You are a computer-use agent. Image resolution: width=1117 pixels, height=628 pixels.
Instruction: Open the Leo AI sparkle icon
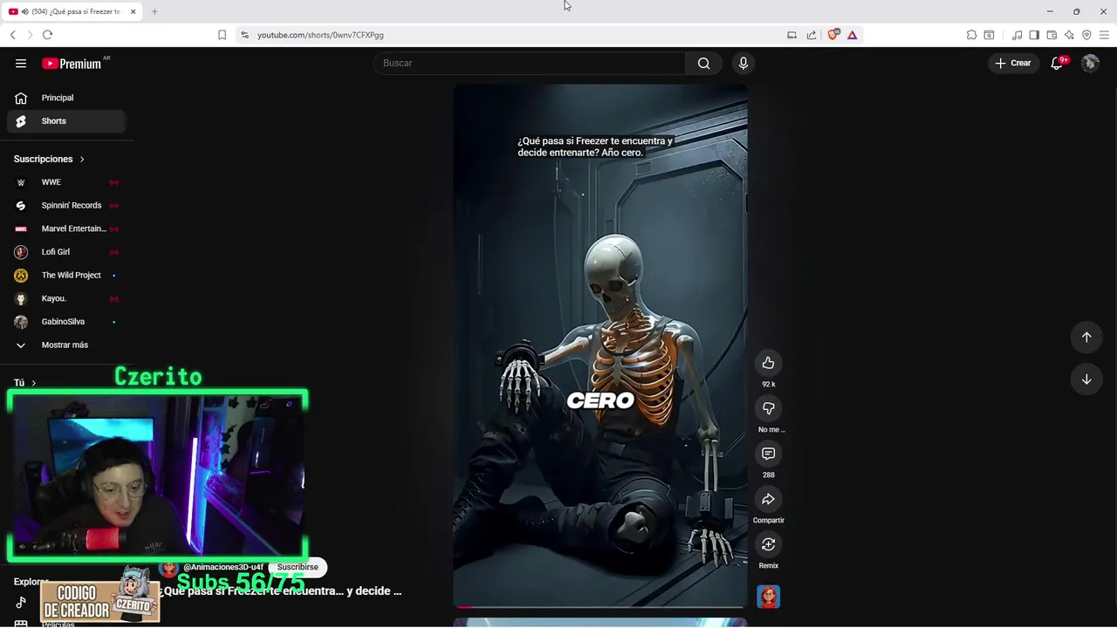(1069, 35)
